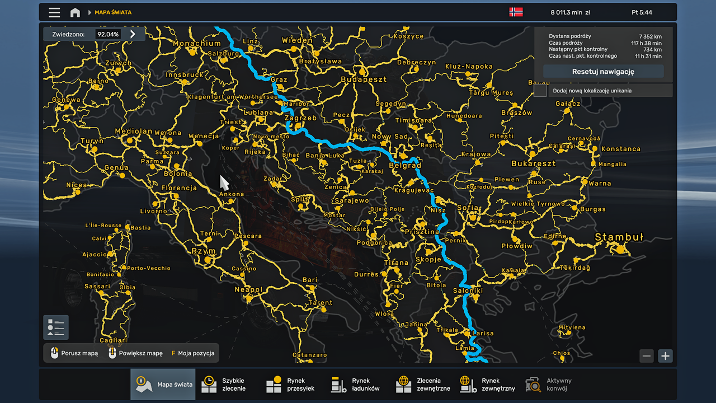
Task: Click the Sofia city label
Action: tap(468, 207)
